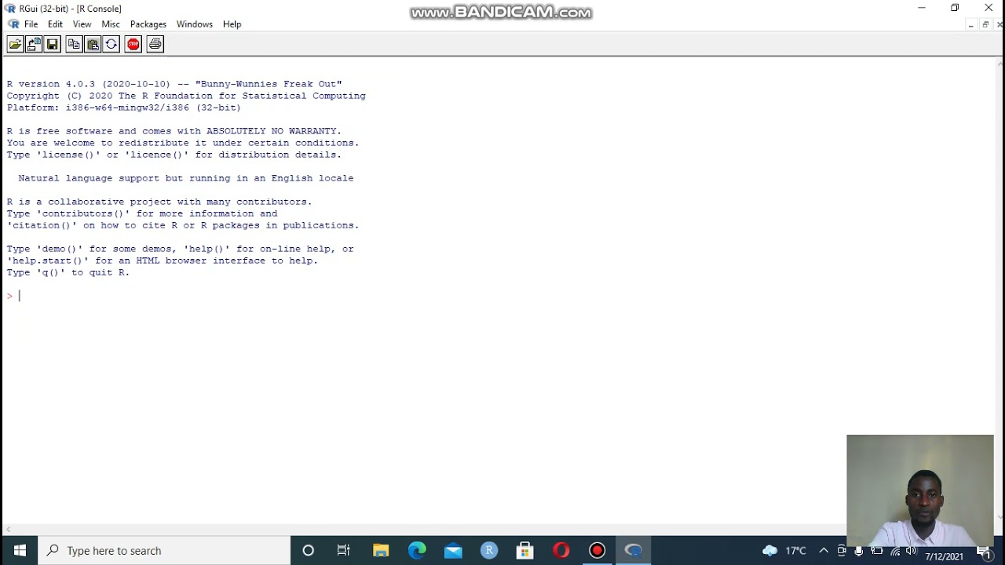Open the File menu
Viewport: 1005px width, 565px height.
pos(31,24)
